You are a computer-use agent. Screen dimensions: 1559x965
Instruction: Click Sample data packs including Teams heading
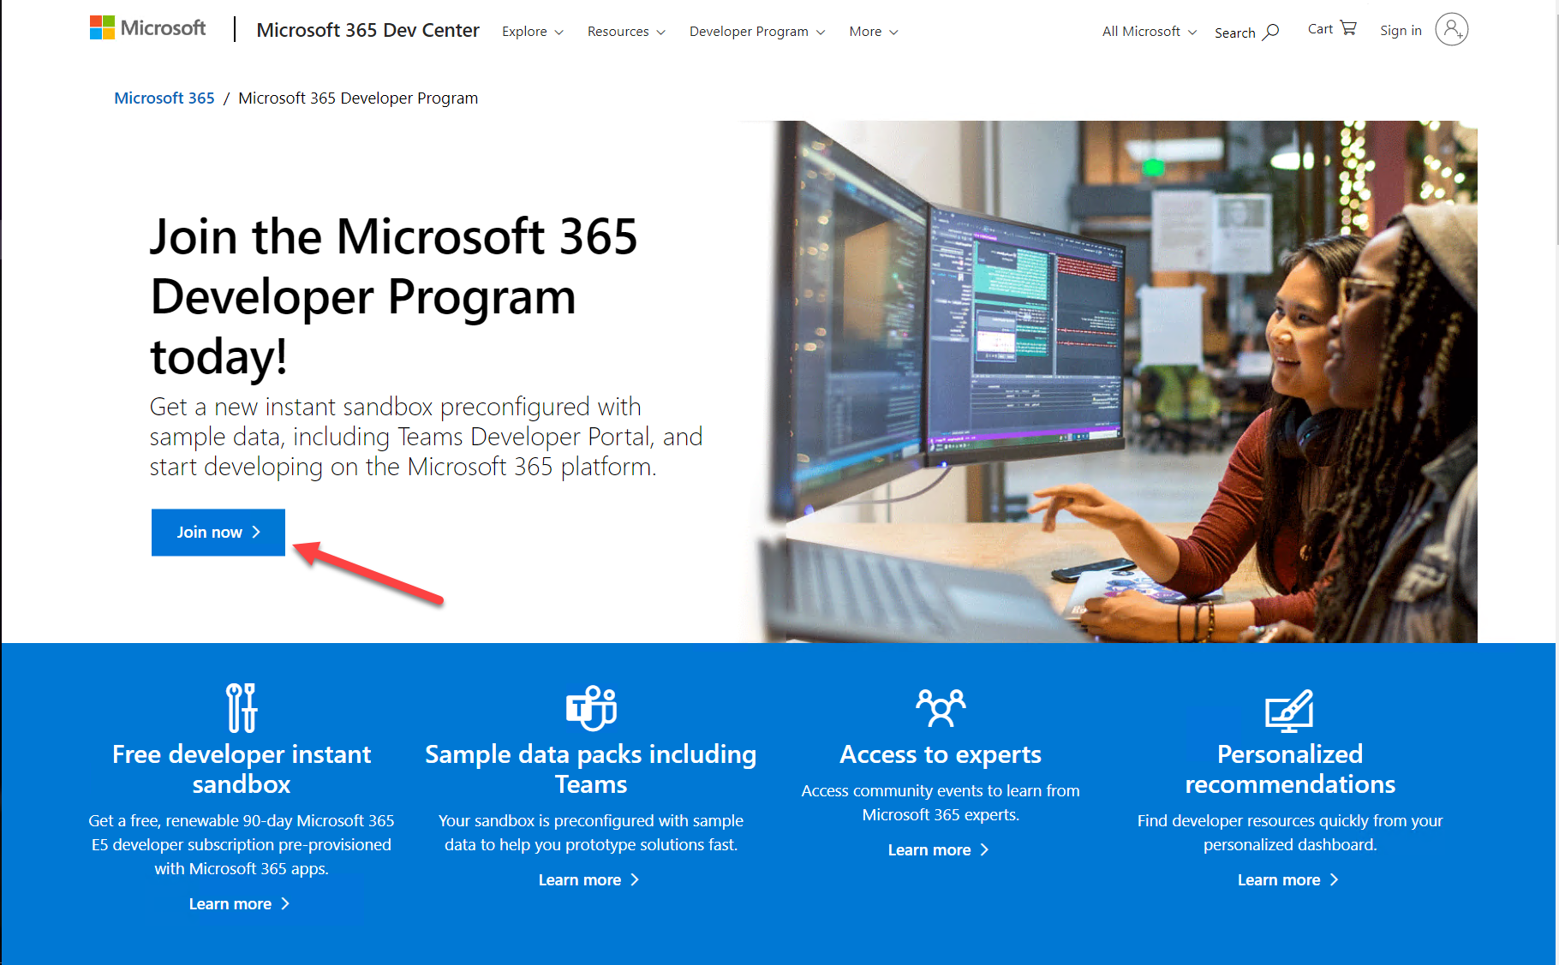591,769
